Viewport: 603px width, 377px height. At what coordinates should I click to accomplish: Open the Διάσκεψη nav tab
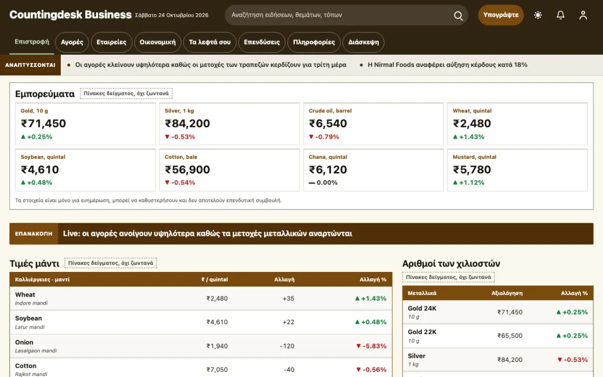point(363,42)
